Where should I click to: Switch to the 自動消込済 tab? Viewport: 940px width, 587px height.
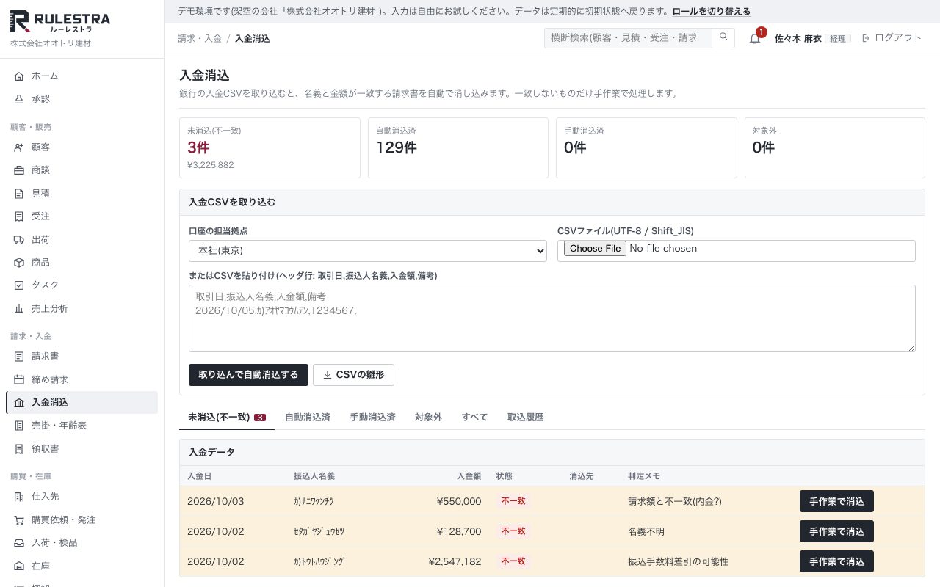[308, 418]
